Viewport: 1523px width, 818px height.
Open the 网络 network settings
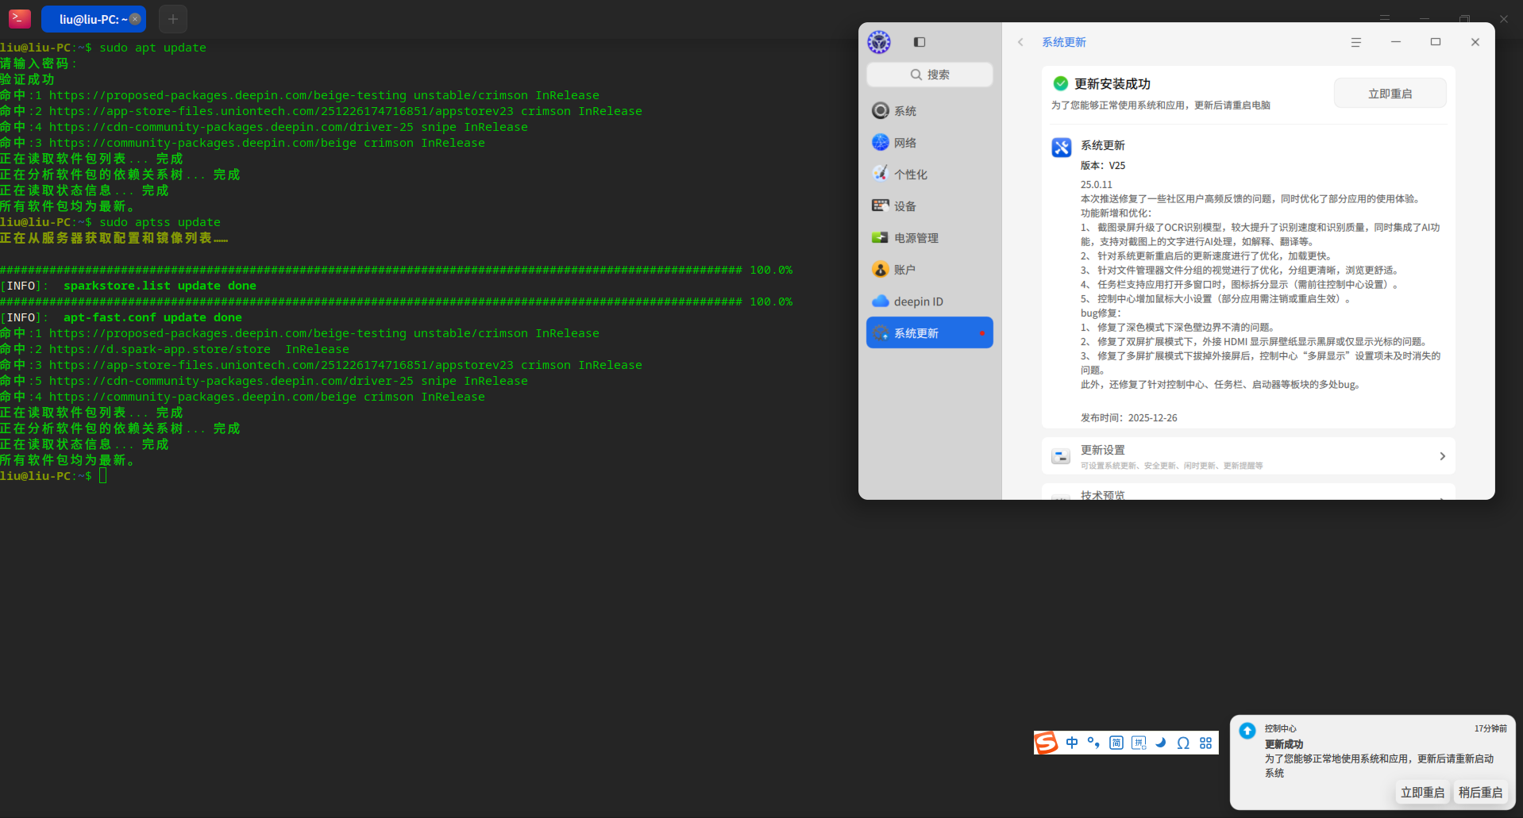tap(930, 143)
